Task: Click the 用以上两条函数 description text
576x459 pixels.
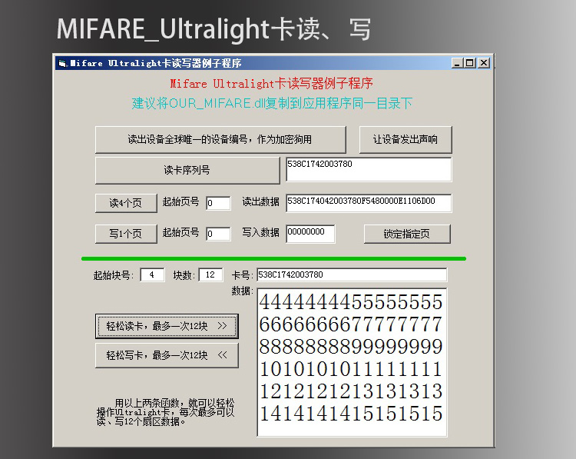Action: [x=165, y=412]
